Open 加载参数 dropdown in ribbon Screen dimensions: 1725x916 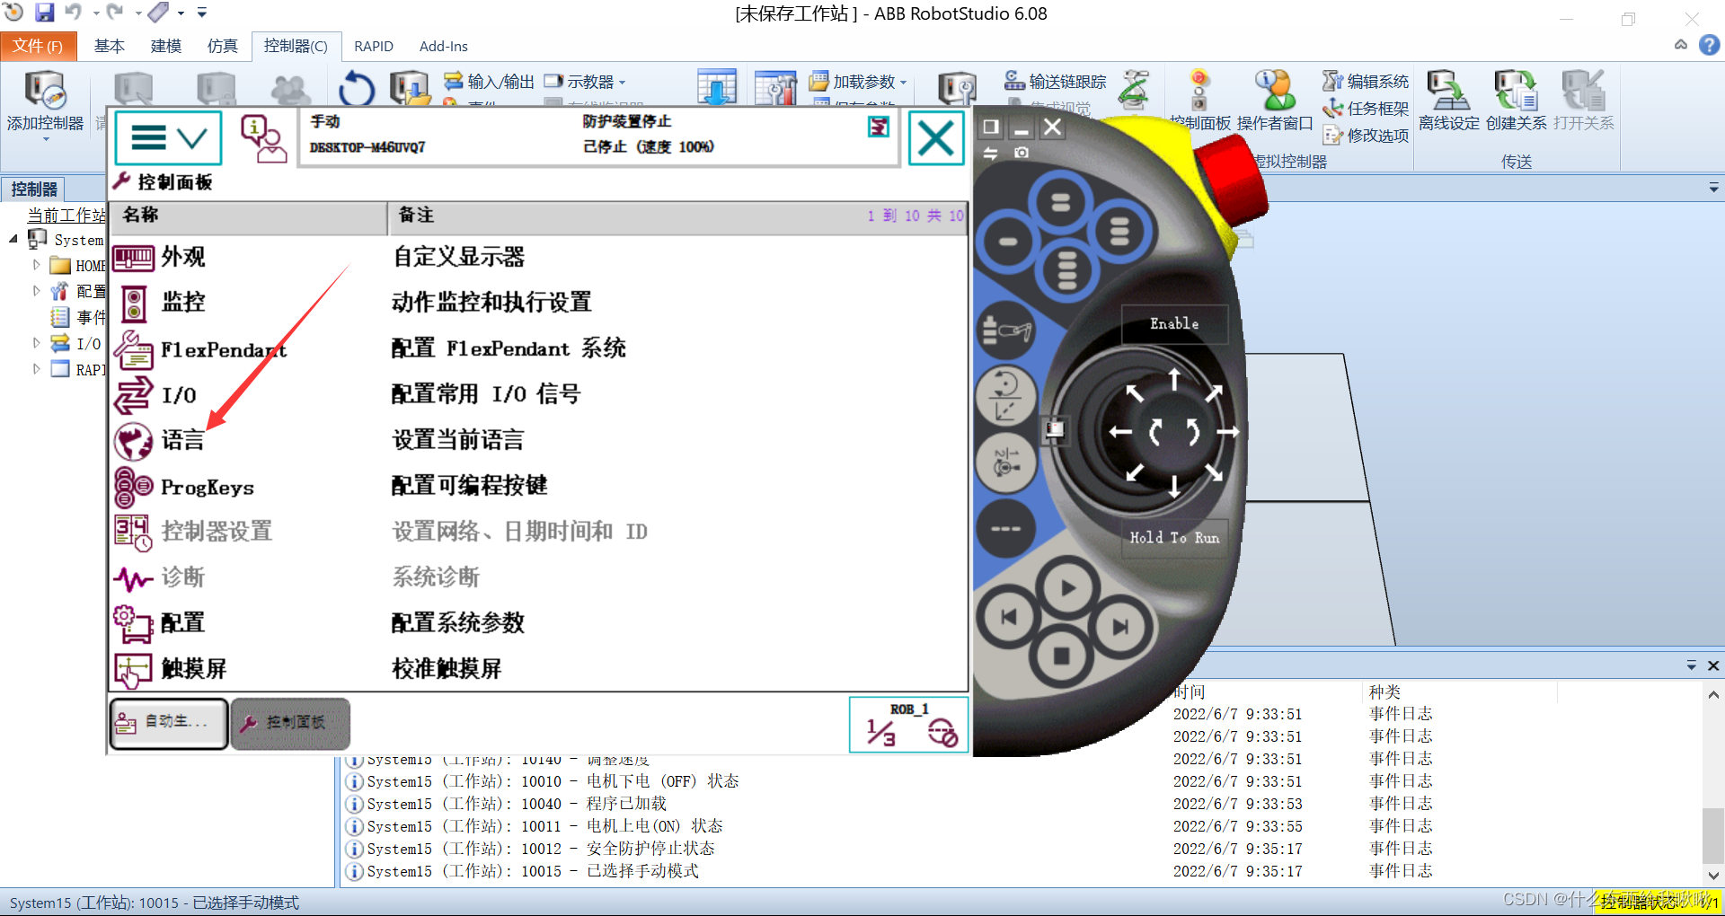click(859, 82)
